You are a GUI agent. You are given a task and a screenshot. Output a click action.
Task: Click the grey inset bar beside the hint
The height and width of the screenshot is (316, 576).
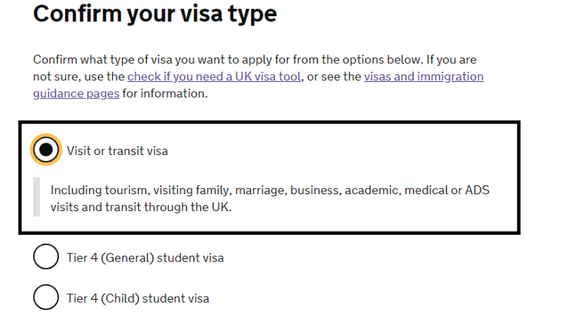pyautogui.click(x=36, y=196)
